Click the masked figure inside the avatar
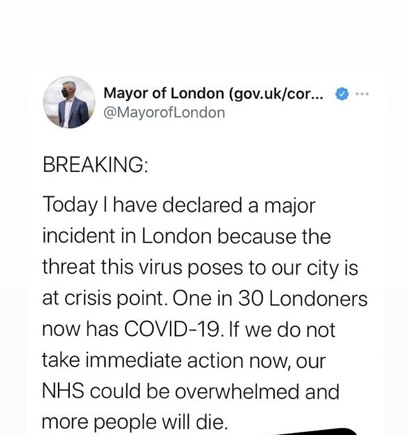 pos(72,105)
